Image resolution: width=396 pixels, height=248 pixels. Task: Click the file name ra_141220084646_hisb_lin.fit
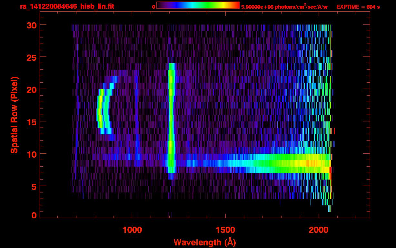point(66,6)
